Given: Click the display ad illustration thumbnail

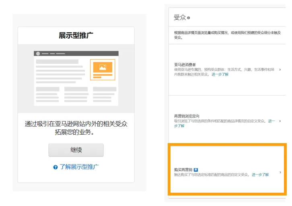Looking at the screenshot, I should click(76, 78).
